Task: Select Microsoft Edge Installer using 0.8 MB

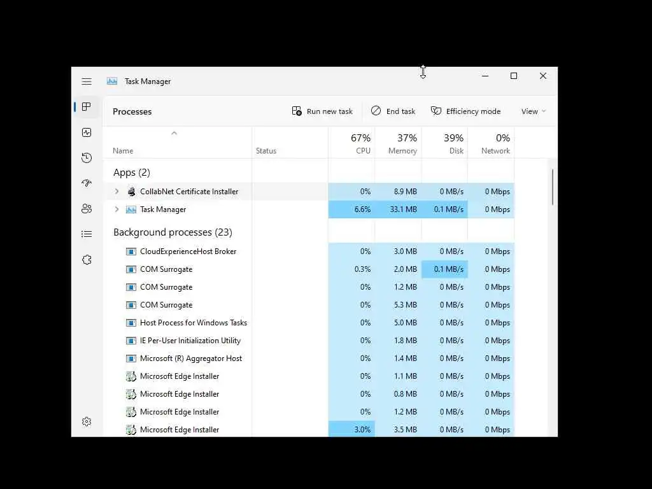Action: pos(309,394)
